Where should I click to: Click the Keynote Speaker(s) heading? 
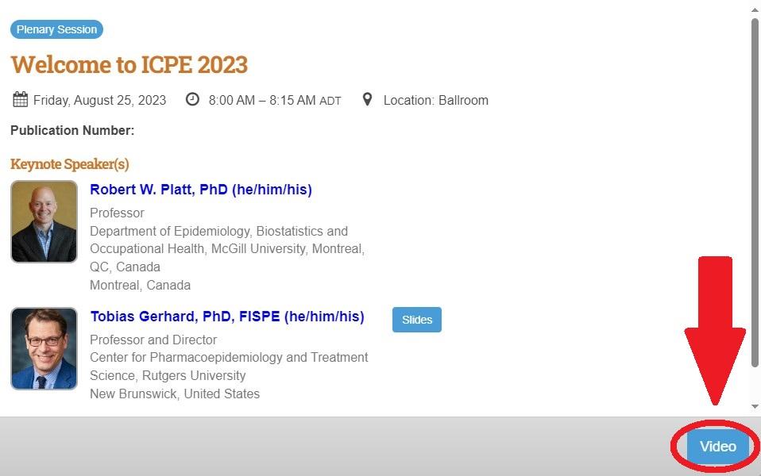click(x=70, y=164)
